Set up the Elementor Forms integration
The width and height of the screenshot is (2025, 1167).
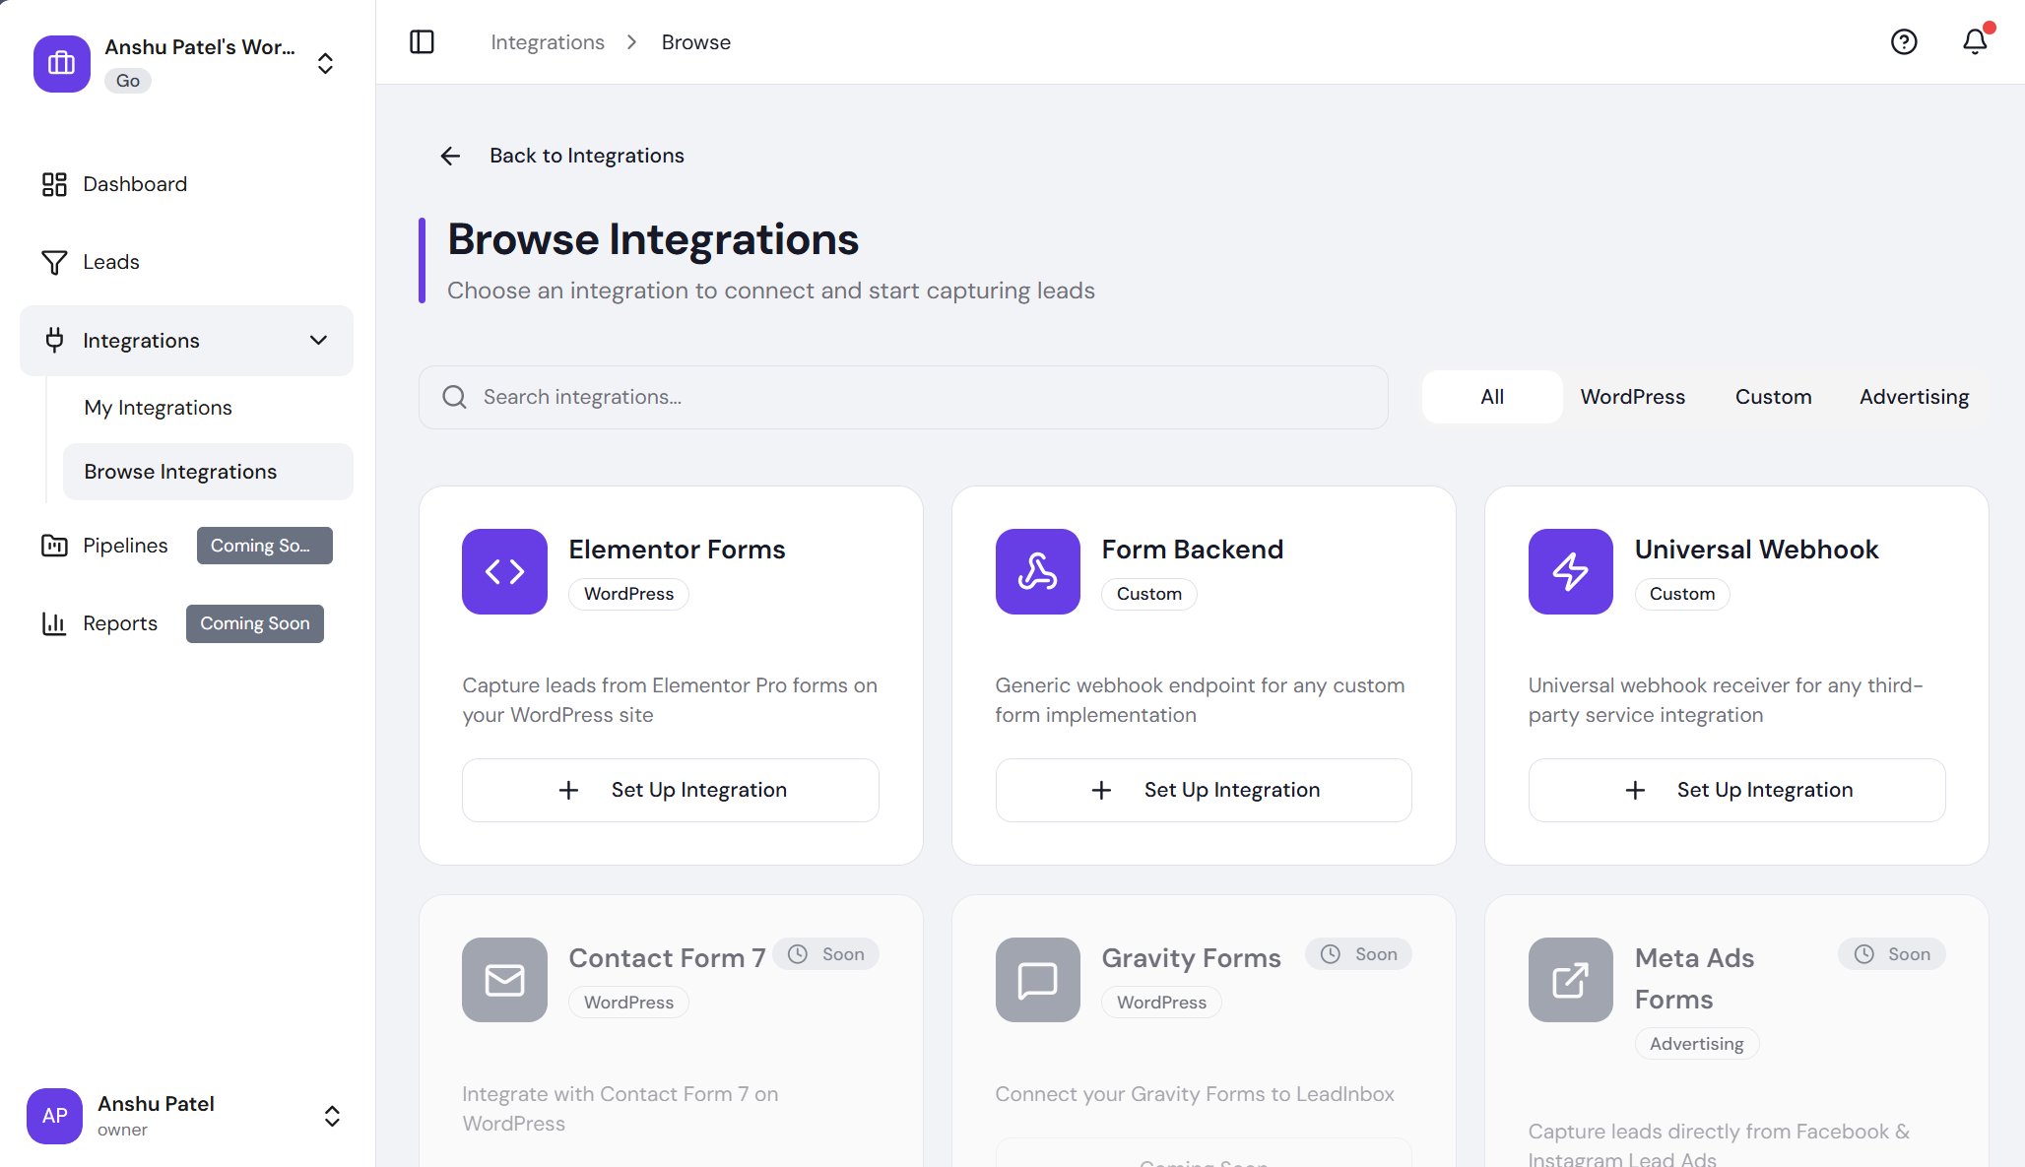coord(670,790)
